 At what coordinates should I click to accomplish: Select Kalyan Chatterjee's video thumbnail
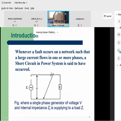point(58,19)
